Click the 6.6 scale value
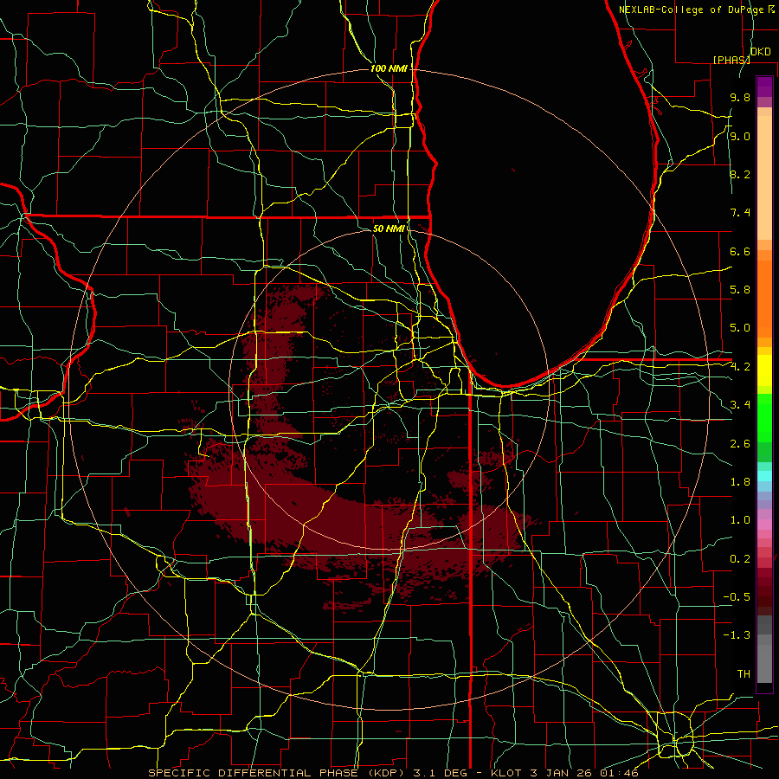Viewport: 779px width, 779px height. 740,251
